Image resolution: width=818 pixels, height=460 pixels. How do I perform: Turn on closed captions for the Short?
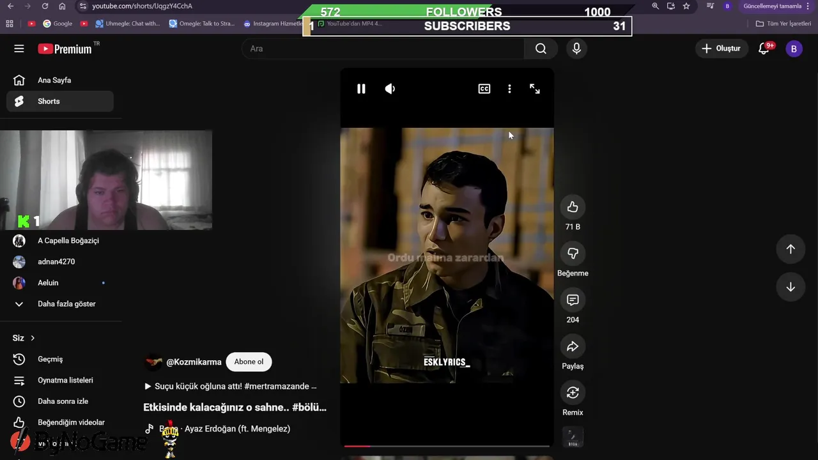pyautogui.click(x=484, y=89)
